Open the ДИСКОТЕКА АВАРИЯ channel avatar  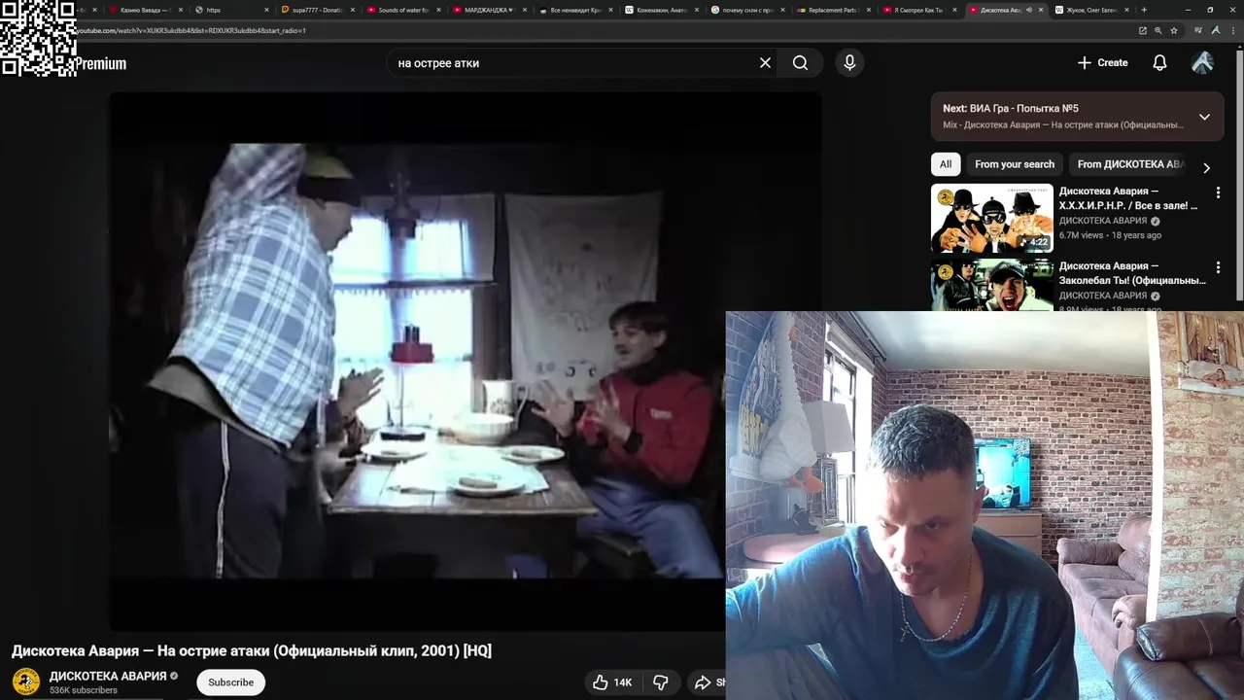click(26, 682)
